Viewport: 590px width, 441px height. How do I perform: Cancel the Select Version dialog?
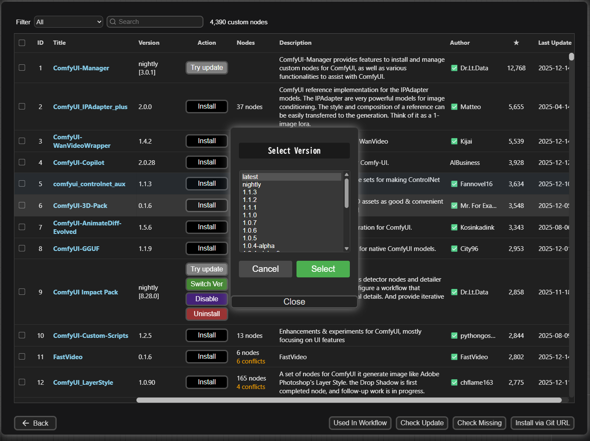265,269
